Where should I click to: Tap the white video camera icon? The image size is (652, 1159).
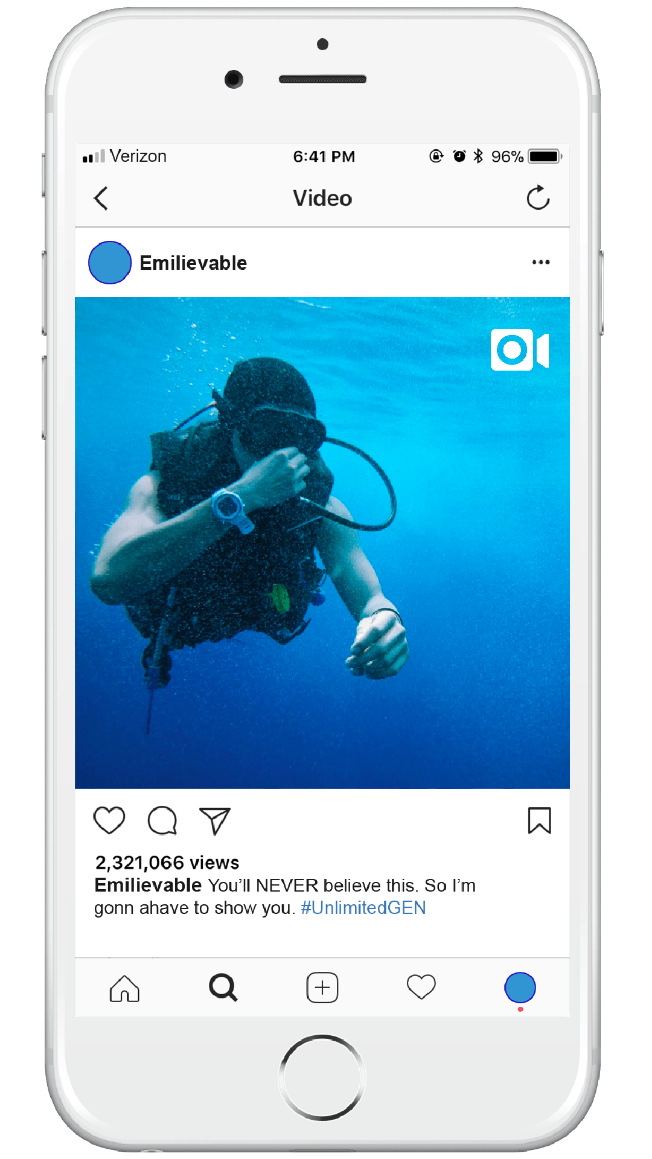520,350
